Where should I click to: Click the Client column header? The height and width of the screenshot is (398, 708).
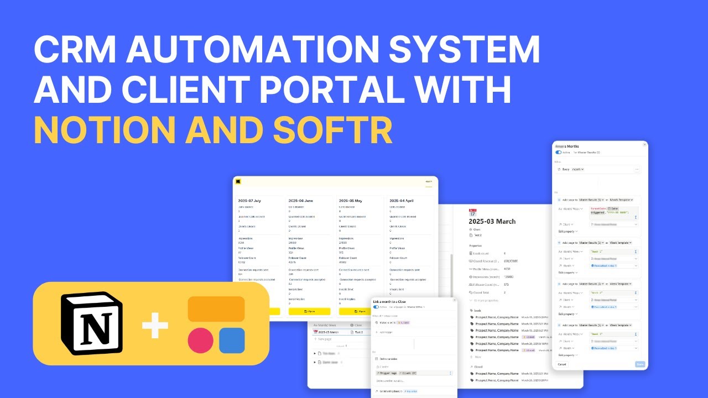point(356,325)
